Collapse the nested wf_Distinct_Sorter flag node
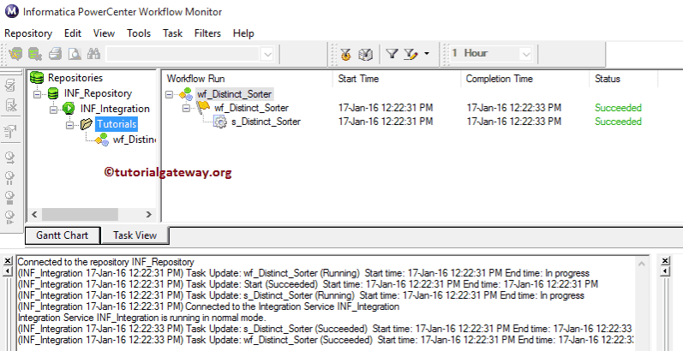683x351 pixels. (186, 109)
